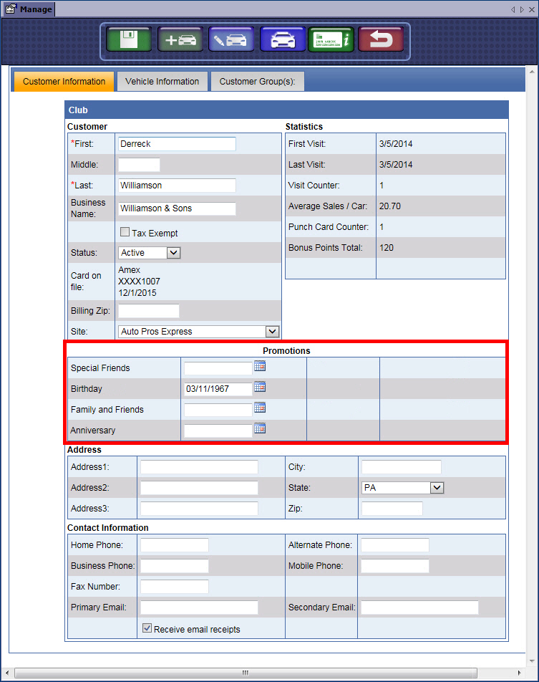Click the Add Vehicle plus-car icon
Screen dimensions: 539x682
tap(180, 40)
